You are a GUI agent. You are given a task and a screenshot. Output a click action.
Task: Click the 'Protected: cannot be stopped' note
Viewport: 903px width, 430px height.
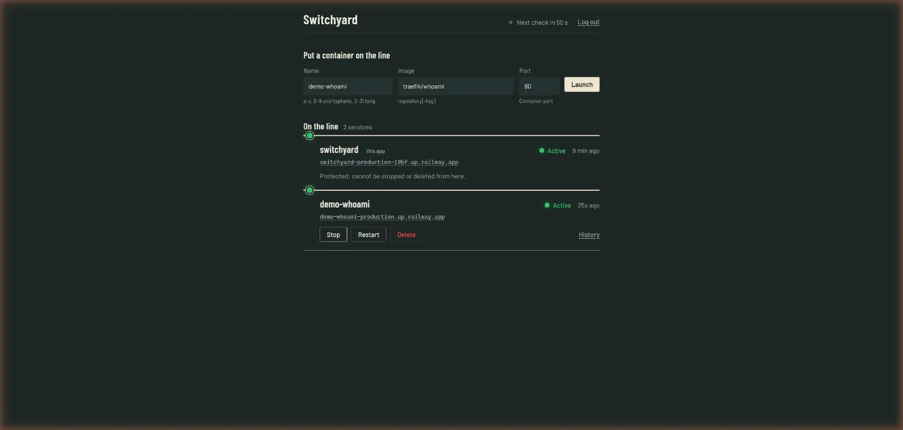pos(393,176)
